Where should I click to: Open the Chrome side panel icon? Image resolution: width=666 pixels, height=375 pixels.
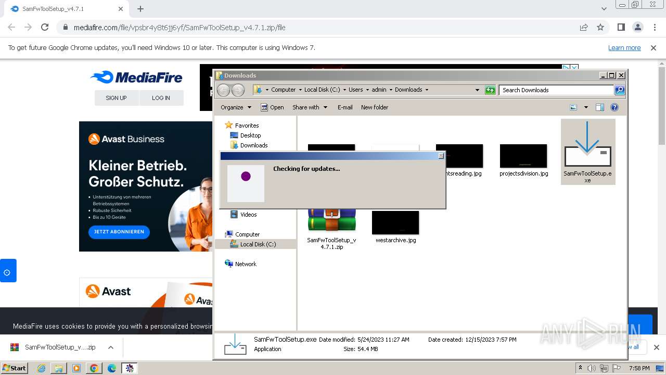point(621,27)
